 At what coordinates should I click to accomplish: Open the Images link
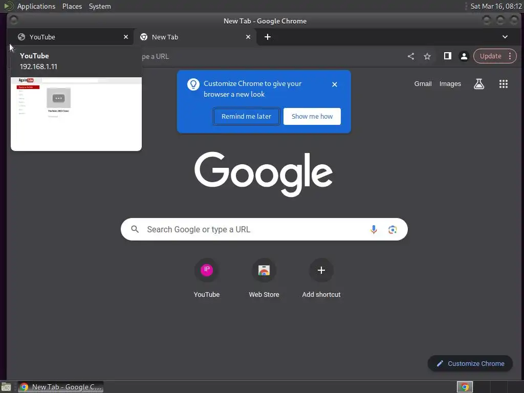[x=450, y=84]
